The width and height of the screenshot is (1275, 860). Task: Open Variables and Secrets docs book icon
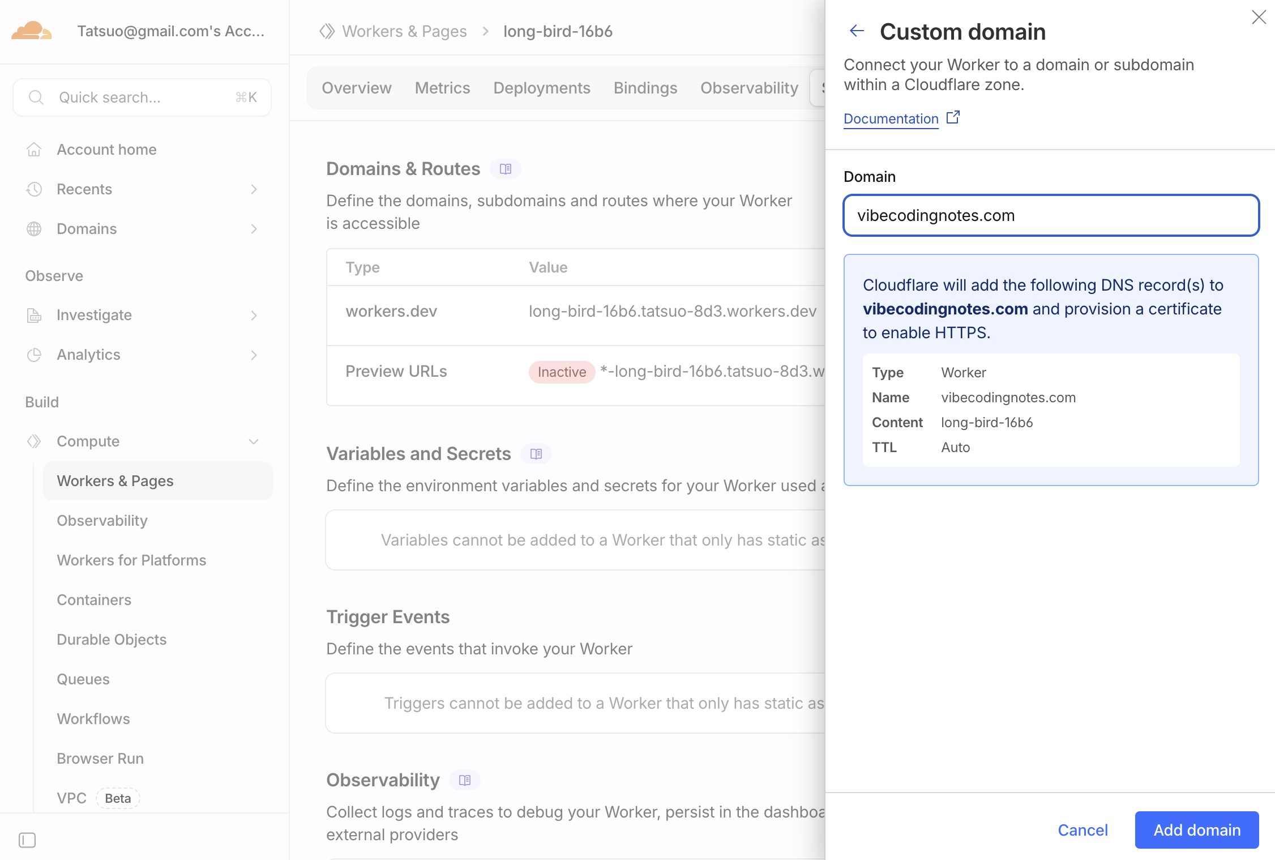pyautogui.click(x=536, y=454)
